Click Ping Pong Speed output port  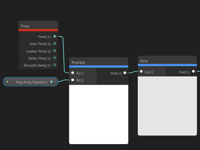click(51, 82)
